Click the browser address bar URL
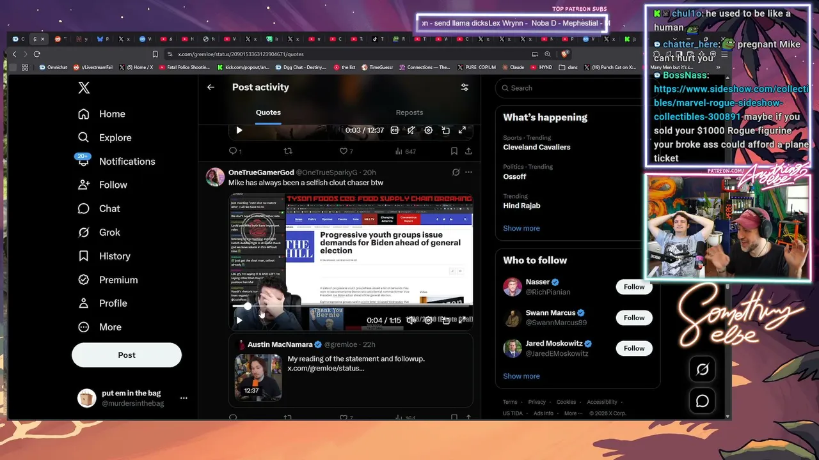The width and height of the screenshot is (819, 460). (241, 54)
